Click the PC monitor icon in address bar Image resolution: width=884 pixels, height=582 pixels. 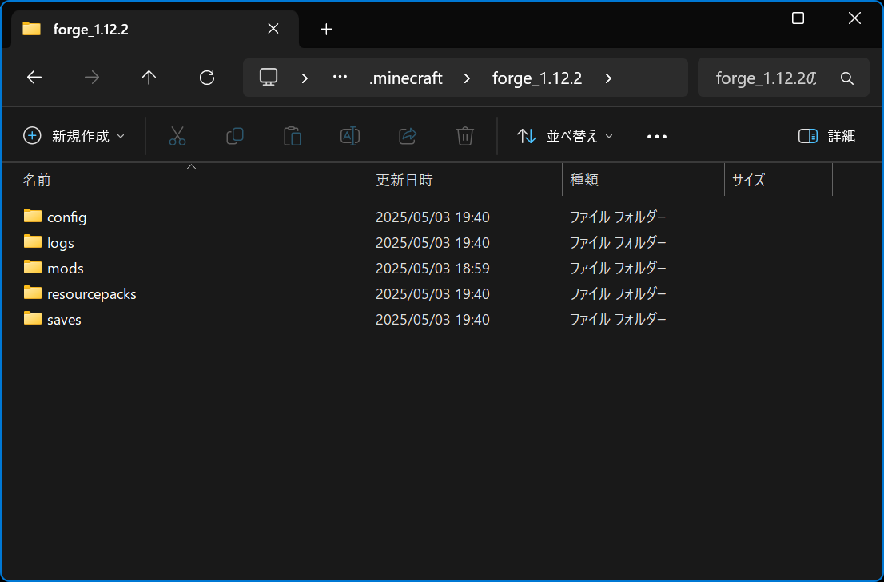pos(269,78)
